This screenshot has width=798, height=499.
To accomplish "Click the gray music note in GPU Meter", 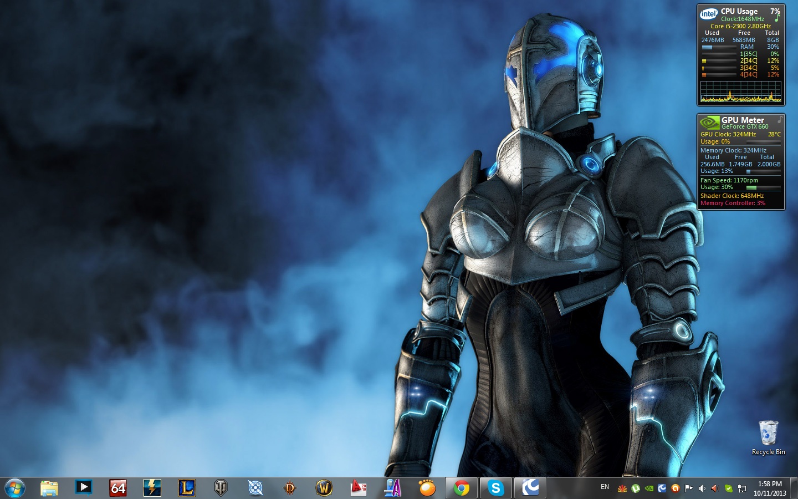I will tap(780, 119).
